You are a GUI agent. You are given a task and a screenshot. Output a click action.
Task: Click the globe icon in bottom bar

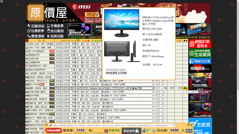tap(144, 130)
